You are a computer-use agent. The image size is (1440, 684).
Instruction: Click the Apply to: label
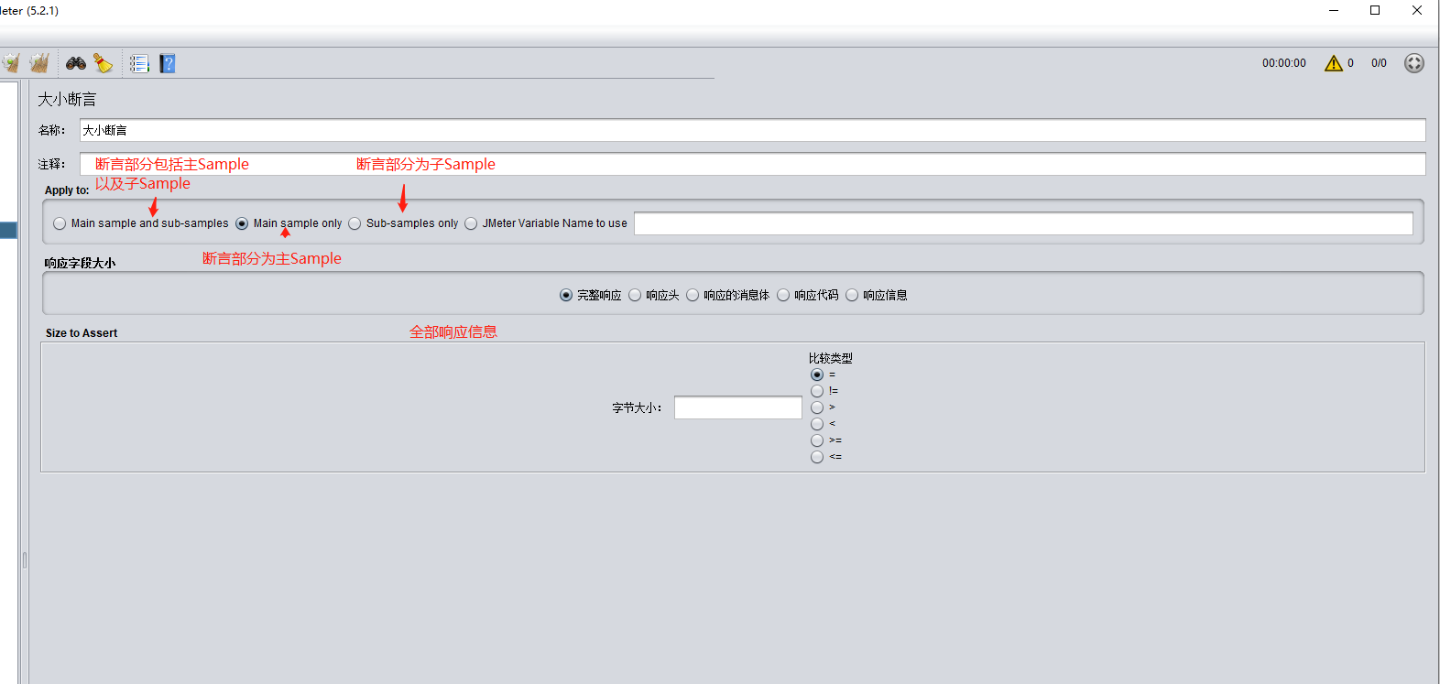pyautogui.click(x=67, y=190)
